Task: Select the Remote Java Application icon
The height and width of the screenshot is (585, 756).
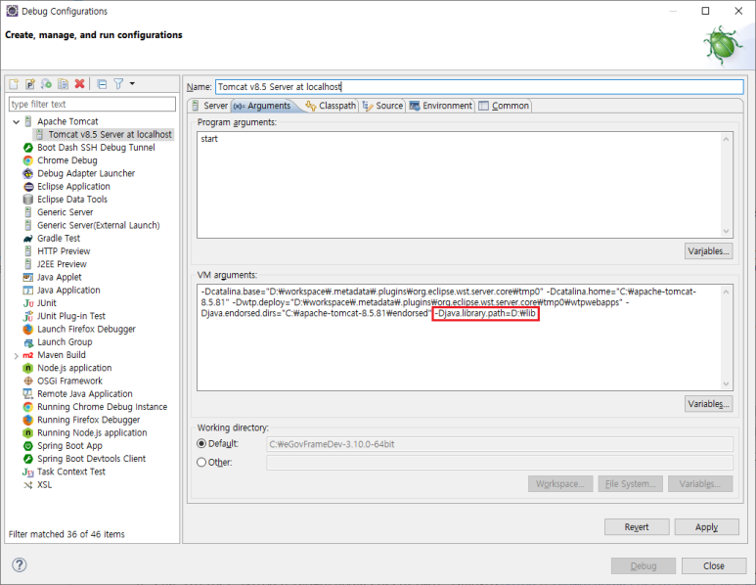Action: pyautogui.click(x=28, y=394)
